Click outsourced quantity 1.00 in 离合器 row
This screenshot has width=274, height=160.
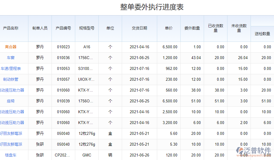[x=197, y=47]
